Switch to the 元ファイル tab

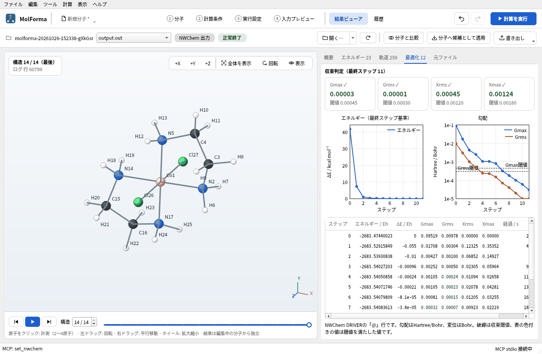[445, 57]
